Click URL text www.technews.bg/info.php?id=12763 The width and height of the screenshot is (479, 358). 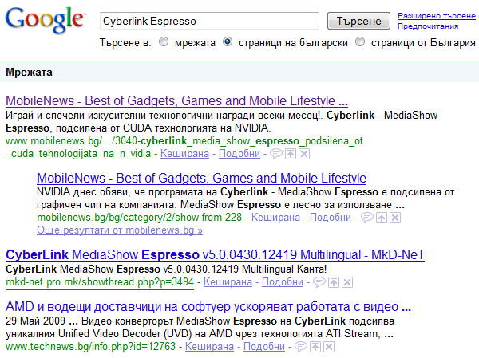(x=90, y=346)
